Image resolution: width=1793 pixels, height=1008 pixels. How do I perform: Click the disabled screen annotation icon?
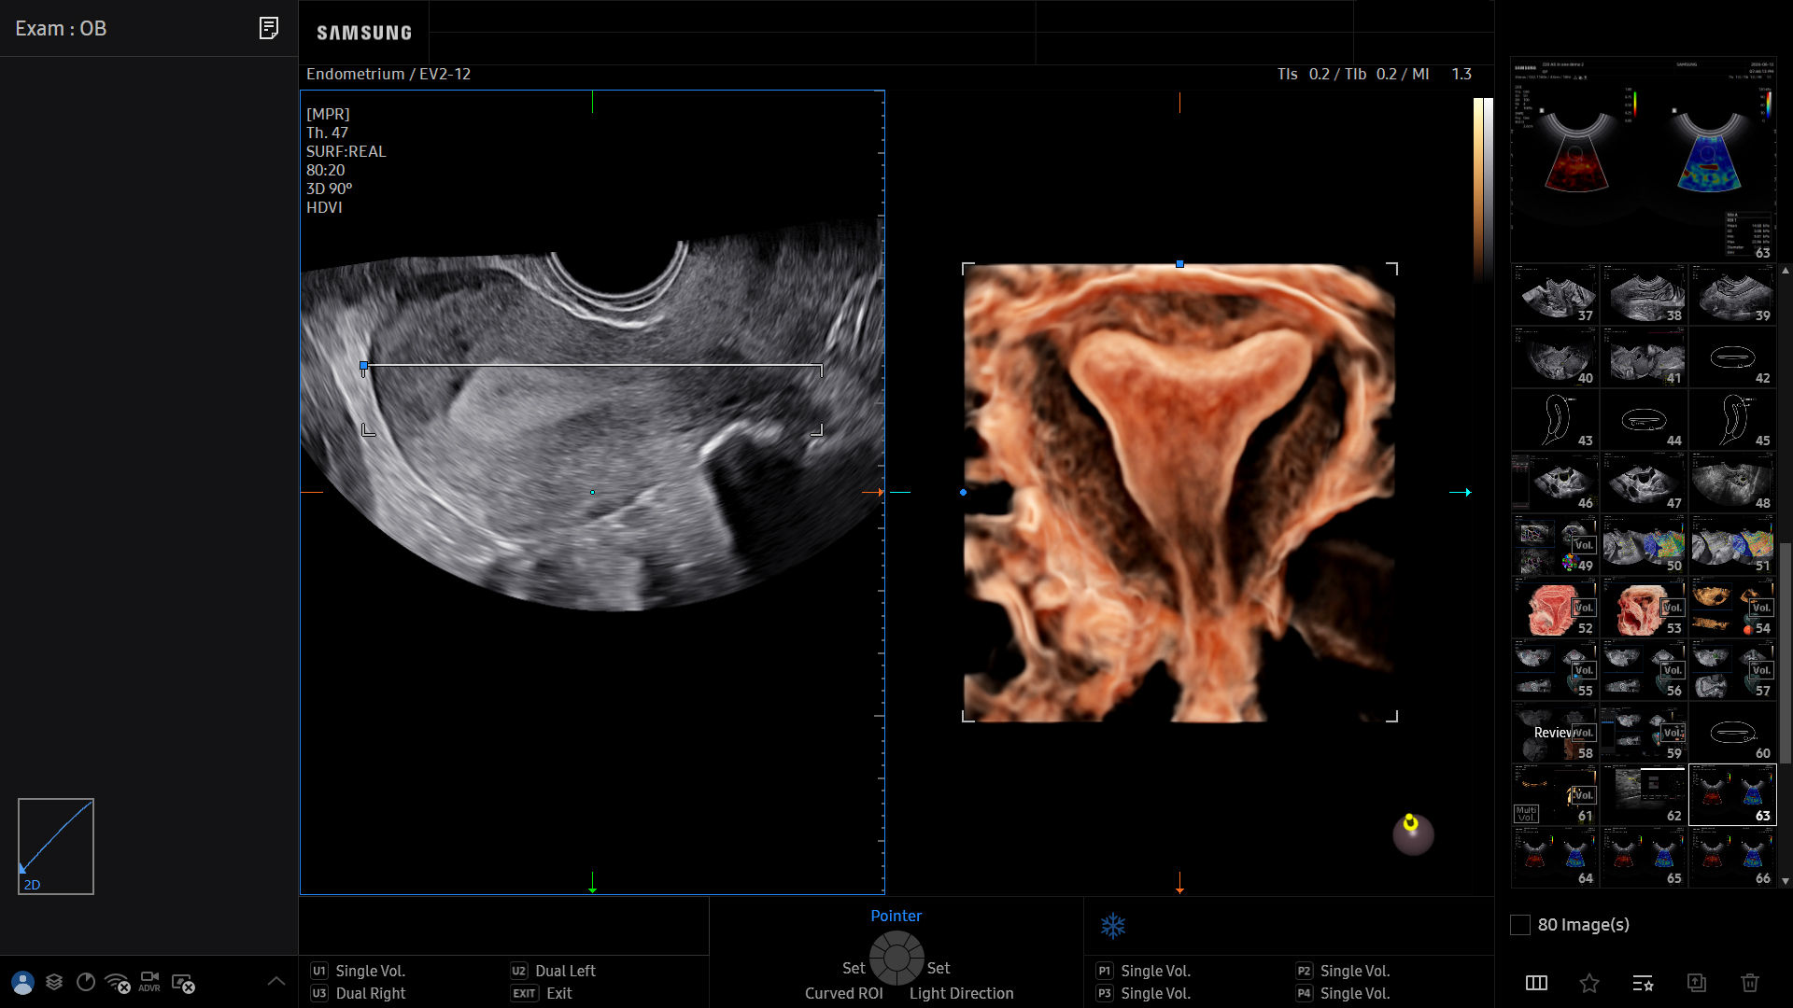click(183, 983)
